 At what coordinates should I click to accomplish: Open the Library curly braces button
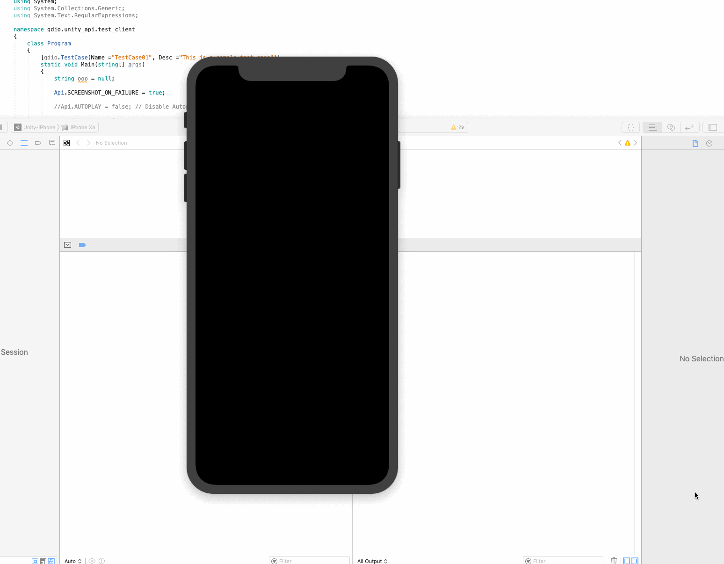(x=630, y=127)
